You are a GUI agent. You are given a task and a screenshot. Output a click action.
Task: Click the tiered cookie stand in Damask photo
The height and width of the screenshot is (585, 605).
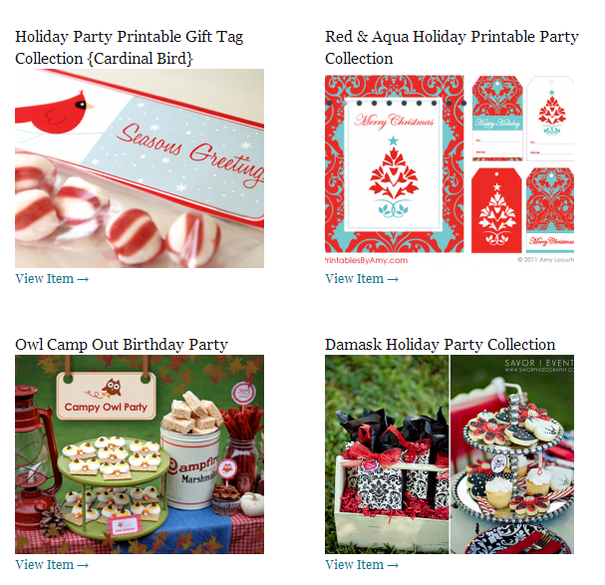[513, 459]
